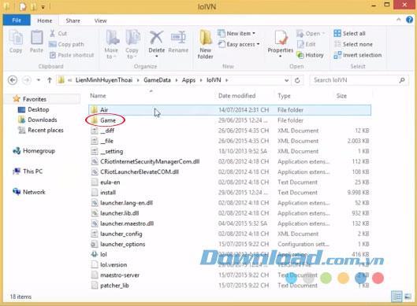417x306 pixels.
Task: Click the Help question mark icon
Action: [409, 20]
